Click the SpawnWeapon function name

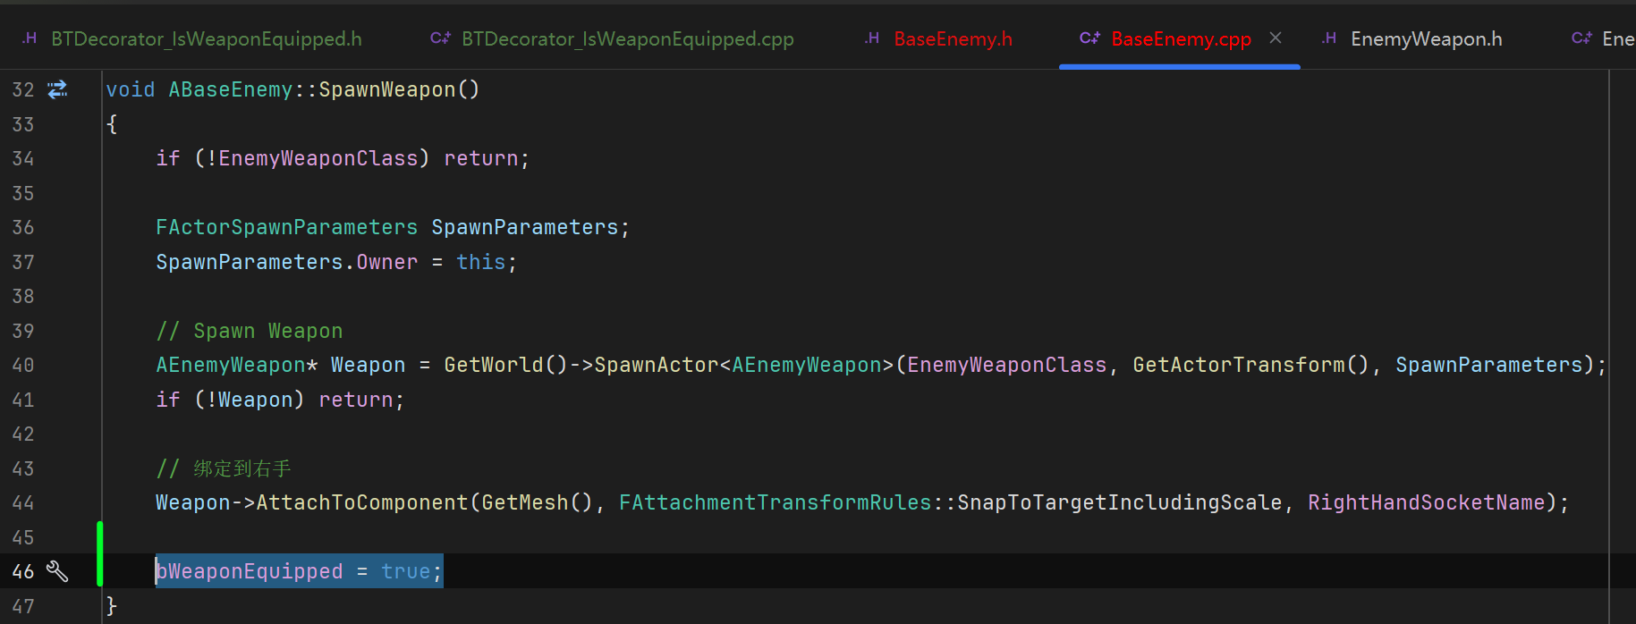[x=387, y=90]
